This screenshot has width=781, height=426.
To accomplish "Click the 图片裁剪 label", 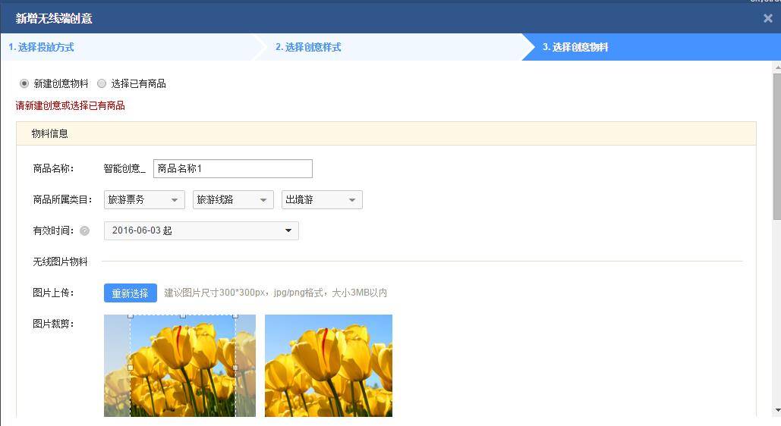I will click(53, 324).
